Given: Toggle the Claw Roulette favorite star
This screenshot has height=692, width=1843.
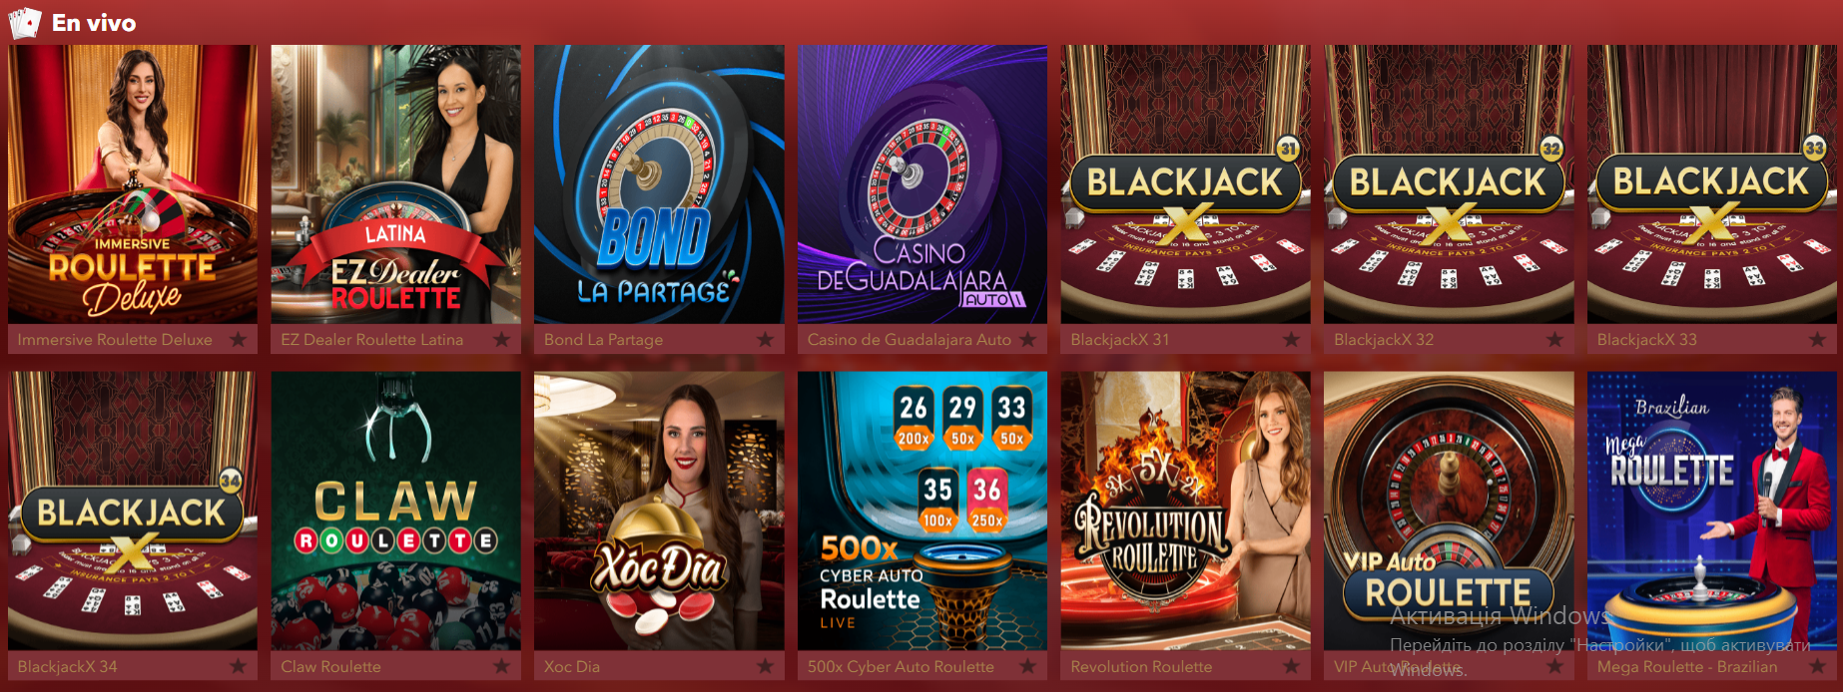Looking at the screenshot, I should (502, 666).
